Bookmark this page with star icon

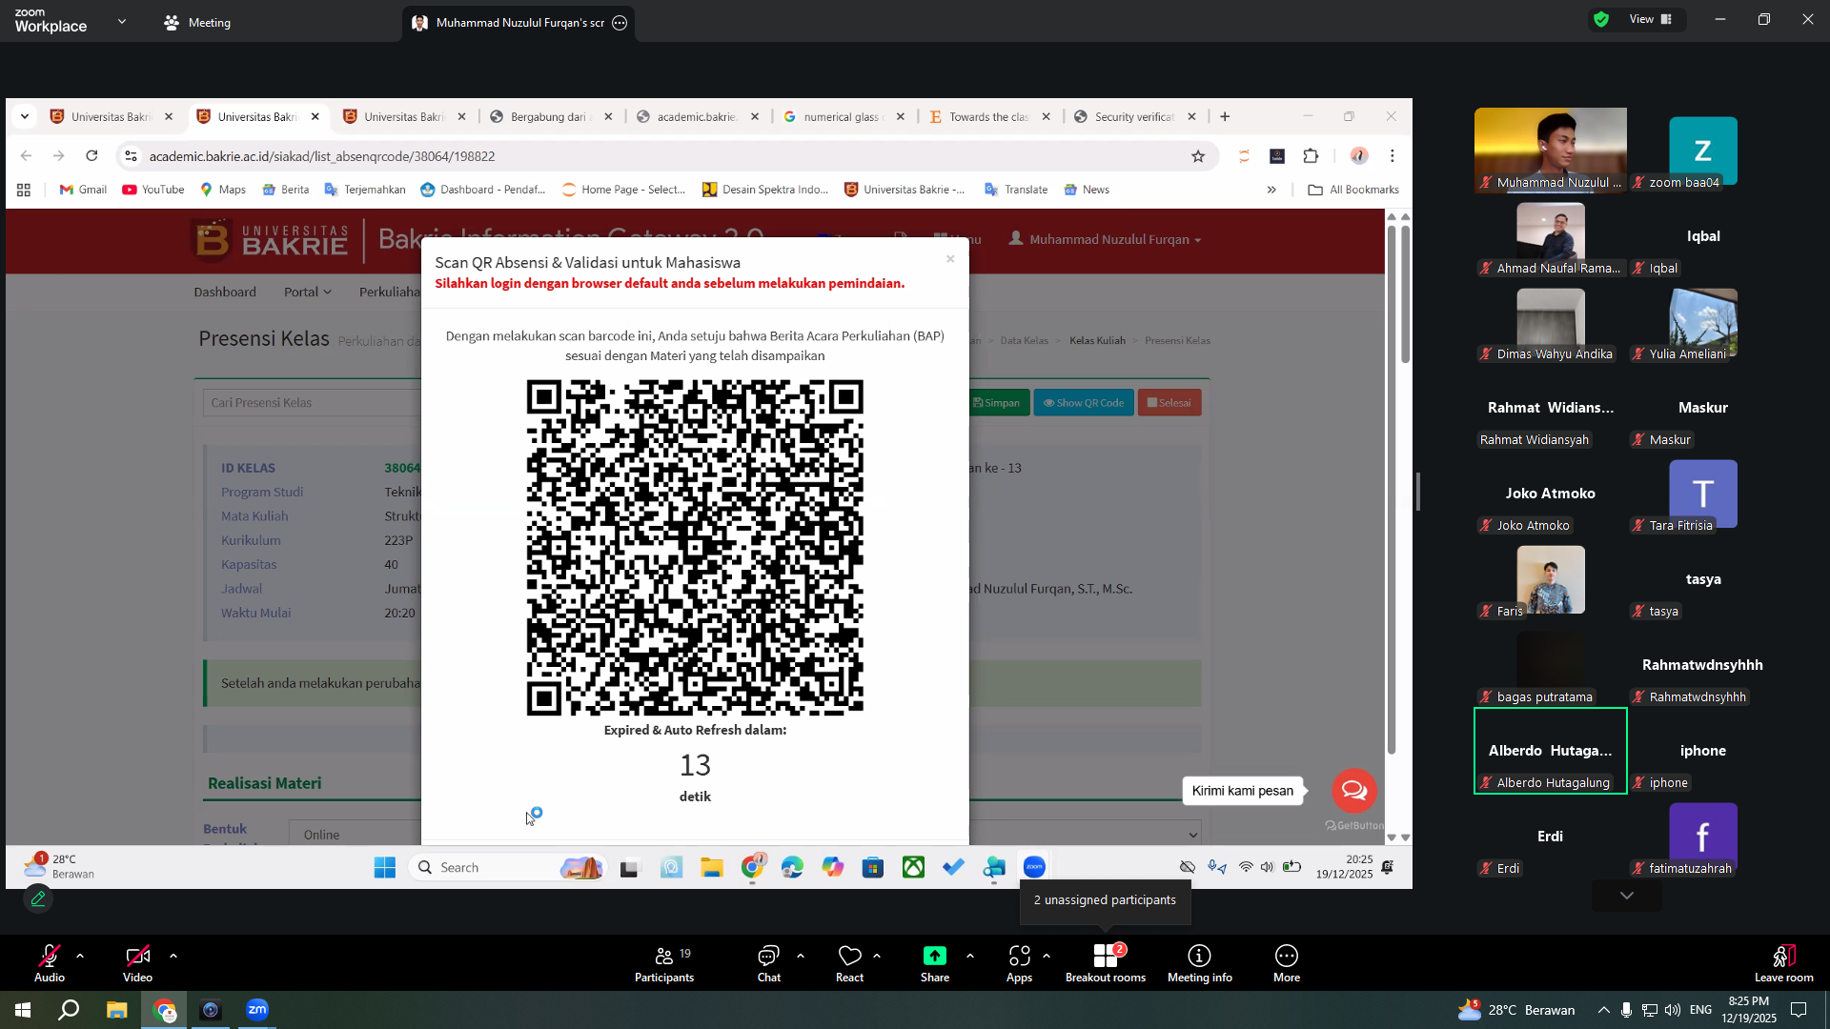tap(1198, 156)
